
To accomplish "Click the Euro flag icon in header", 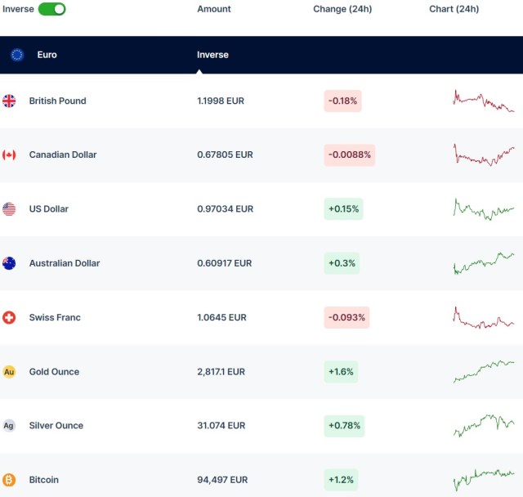I will tap(17, 55).
